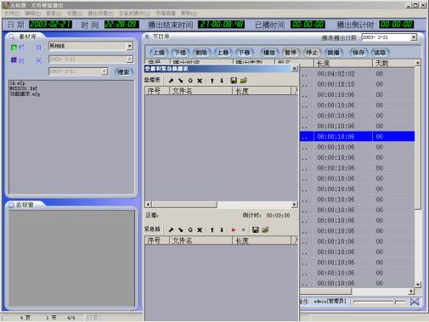Click the 下移 button in 节目单
The width and height of the screenshot is (429, 322).
[244, 53]
